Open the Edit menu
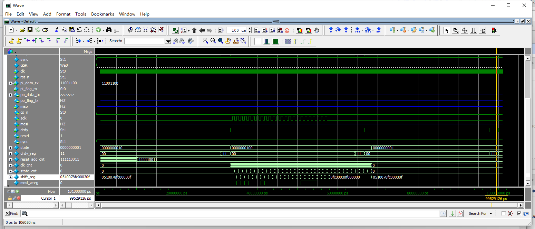The width and height of the screenshot is (535, 229). [x=20, y=14]
